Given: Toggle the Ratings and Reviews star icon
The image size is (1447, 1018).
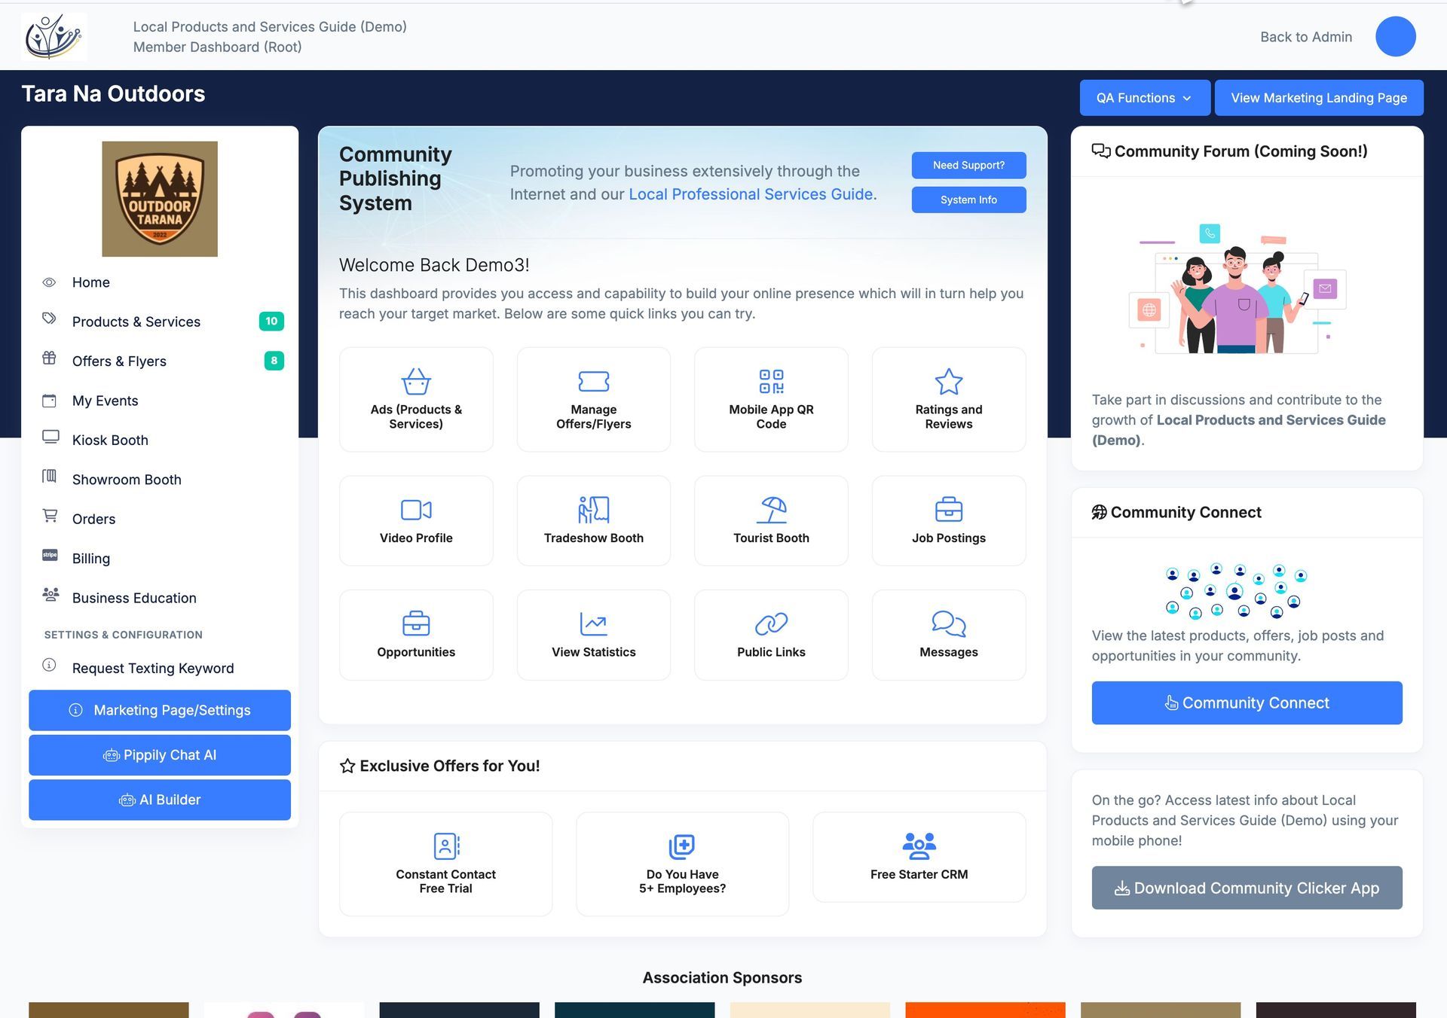Looking at the screenshot, I should coord(947,381).
